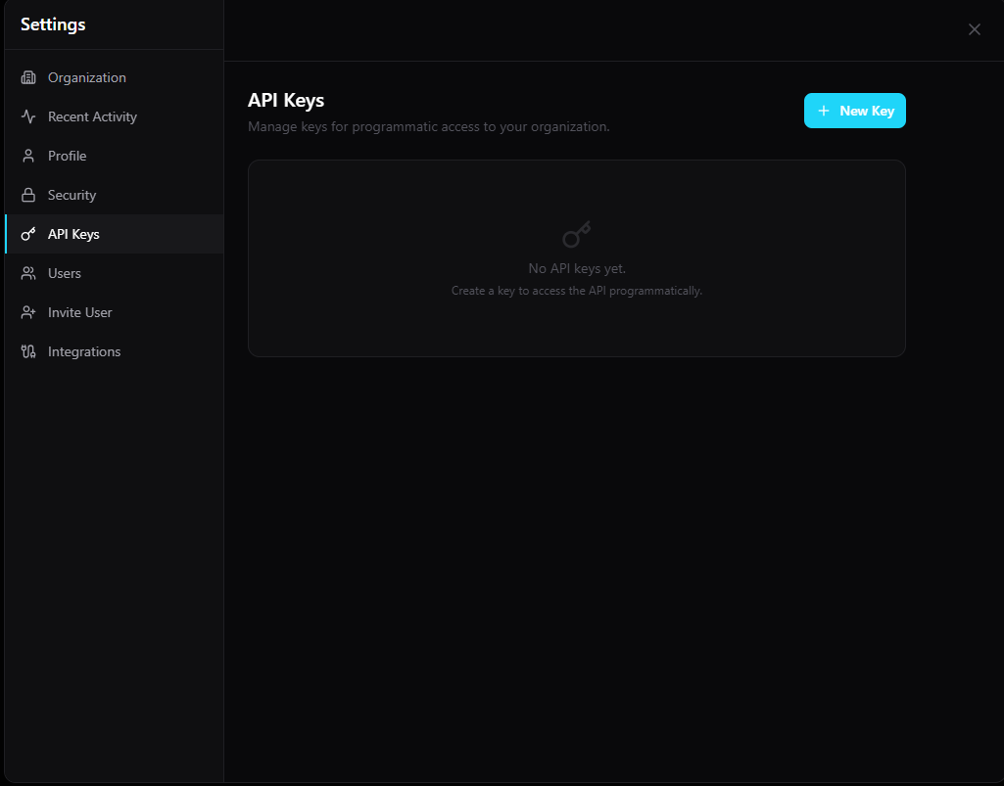The image size is (1004, 786).
Task: Click the large key icon in empty state
Action: click(x=576, y=235)
